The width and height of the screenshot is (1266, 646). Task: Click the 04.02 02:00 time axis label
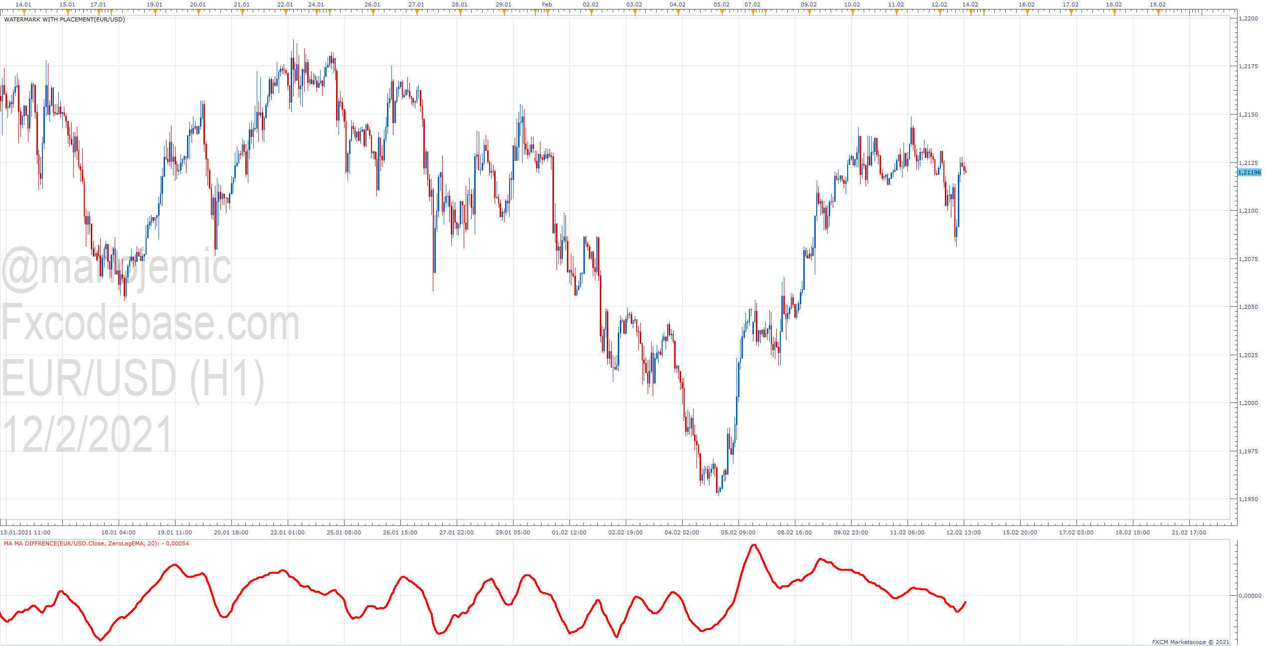682,532
